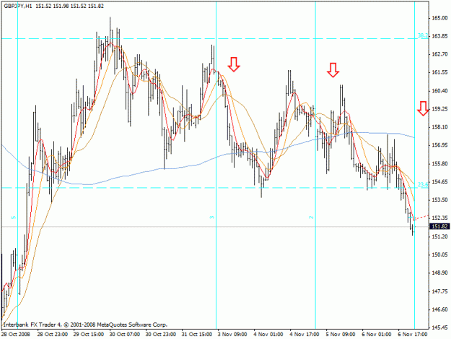Click the 30 Oct 07:00 time label

[125, 335]
